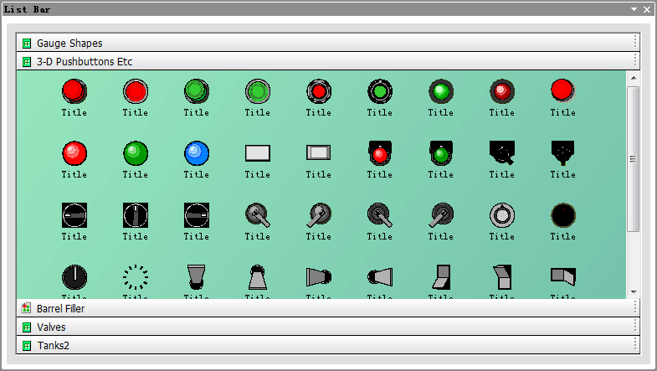Pick the gray inset rectangular button shape
The width and height of the screenshot is (657, 371).
(318, 152)
